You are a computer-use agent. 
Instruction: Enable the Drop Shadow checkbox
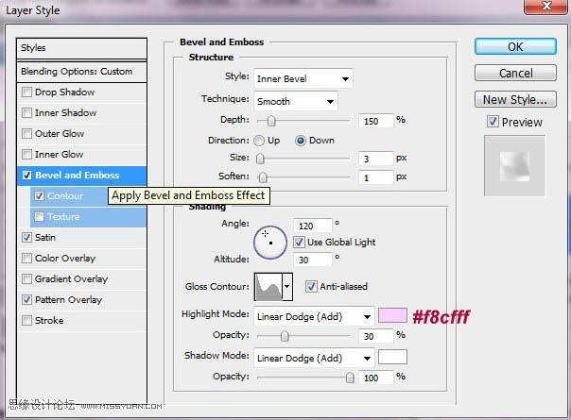(26, 92)
